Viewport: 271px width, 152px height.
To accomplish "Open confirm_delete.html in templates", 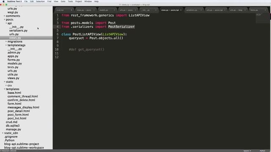I will (21, 100).
